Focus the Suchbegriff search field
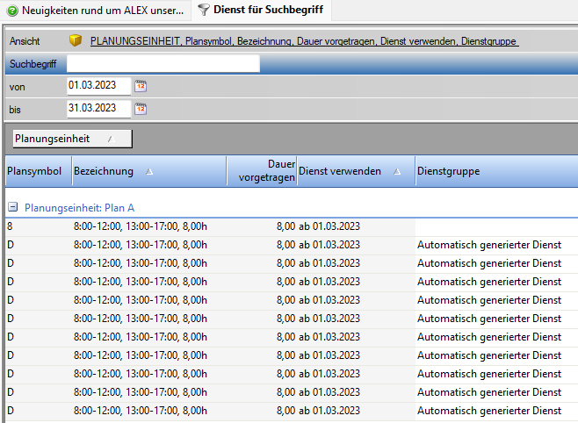Viewport: 578px width, 423px height. (163, 63)
